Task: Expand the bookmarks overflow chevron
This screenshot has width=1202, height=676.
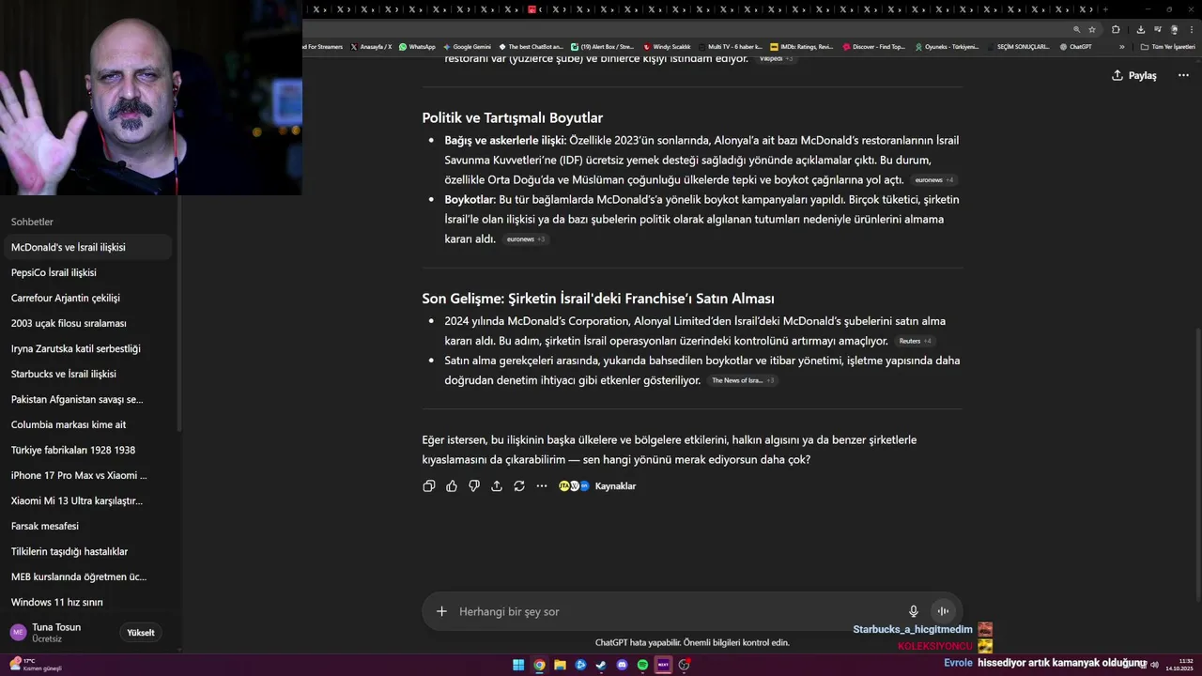Action: point(1121,46)
